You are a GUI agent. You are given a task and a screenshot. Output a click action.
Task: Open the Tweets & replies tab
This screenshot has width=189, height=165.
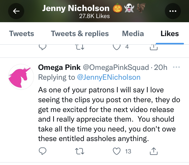click(80, 34)
